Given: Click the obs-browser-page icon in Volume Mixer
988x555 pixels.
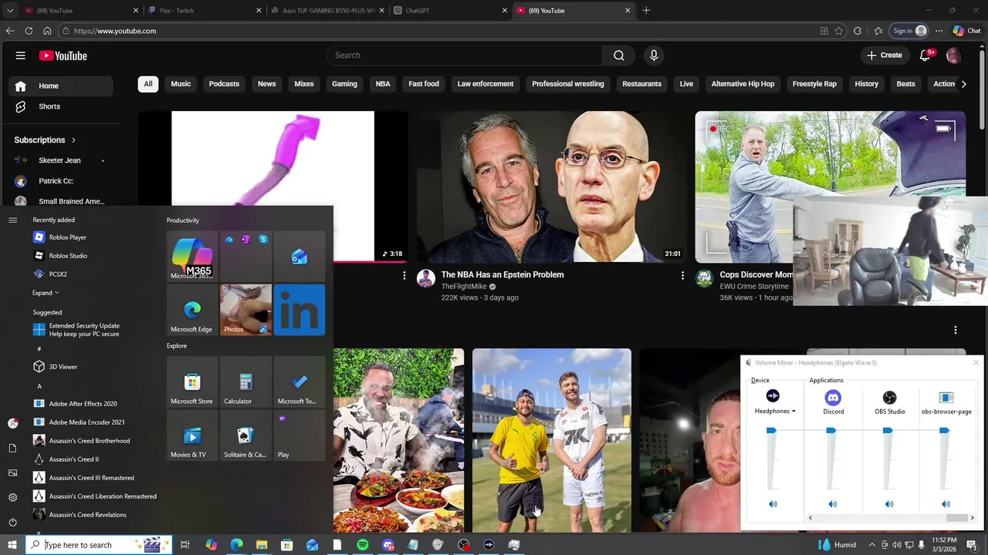Looking at the screenshot, I should (x=946, y=398).
